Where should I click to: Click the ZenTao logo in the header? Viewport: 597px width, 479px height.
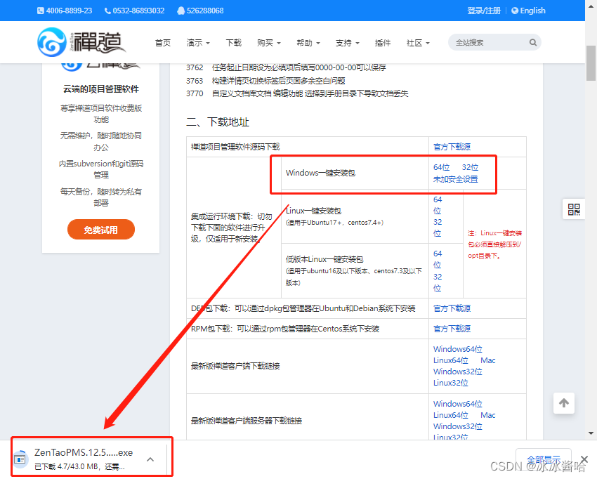[x=81, y=42]
